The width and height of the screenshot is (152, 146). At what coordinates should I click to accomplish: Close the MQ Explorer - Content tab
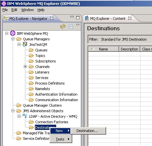coord(130,18)
